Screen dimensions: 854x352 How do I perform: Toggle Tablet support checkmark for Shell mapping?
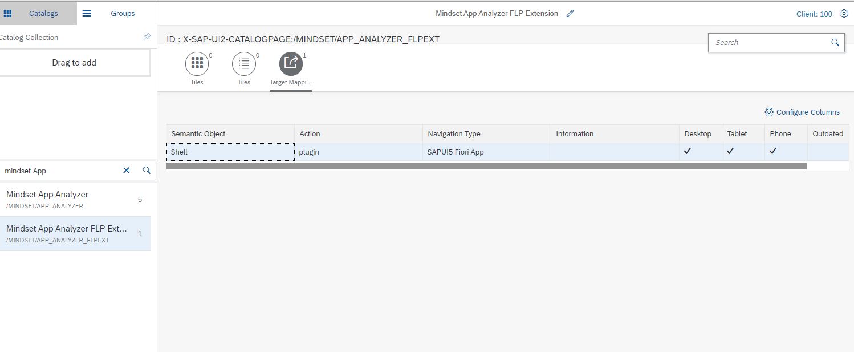(x=730, y=152)
